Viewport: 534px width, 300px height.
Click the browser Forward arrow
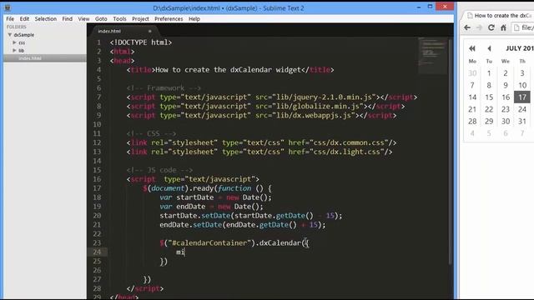coord(479,27)
